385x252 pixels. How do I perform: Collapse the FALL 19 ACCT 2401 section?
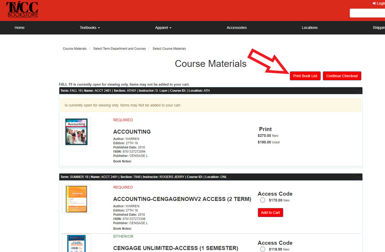(359, 91)
